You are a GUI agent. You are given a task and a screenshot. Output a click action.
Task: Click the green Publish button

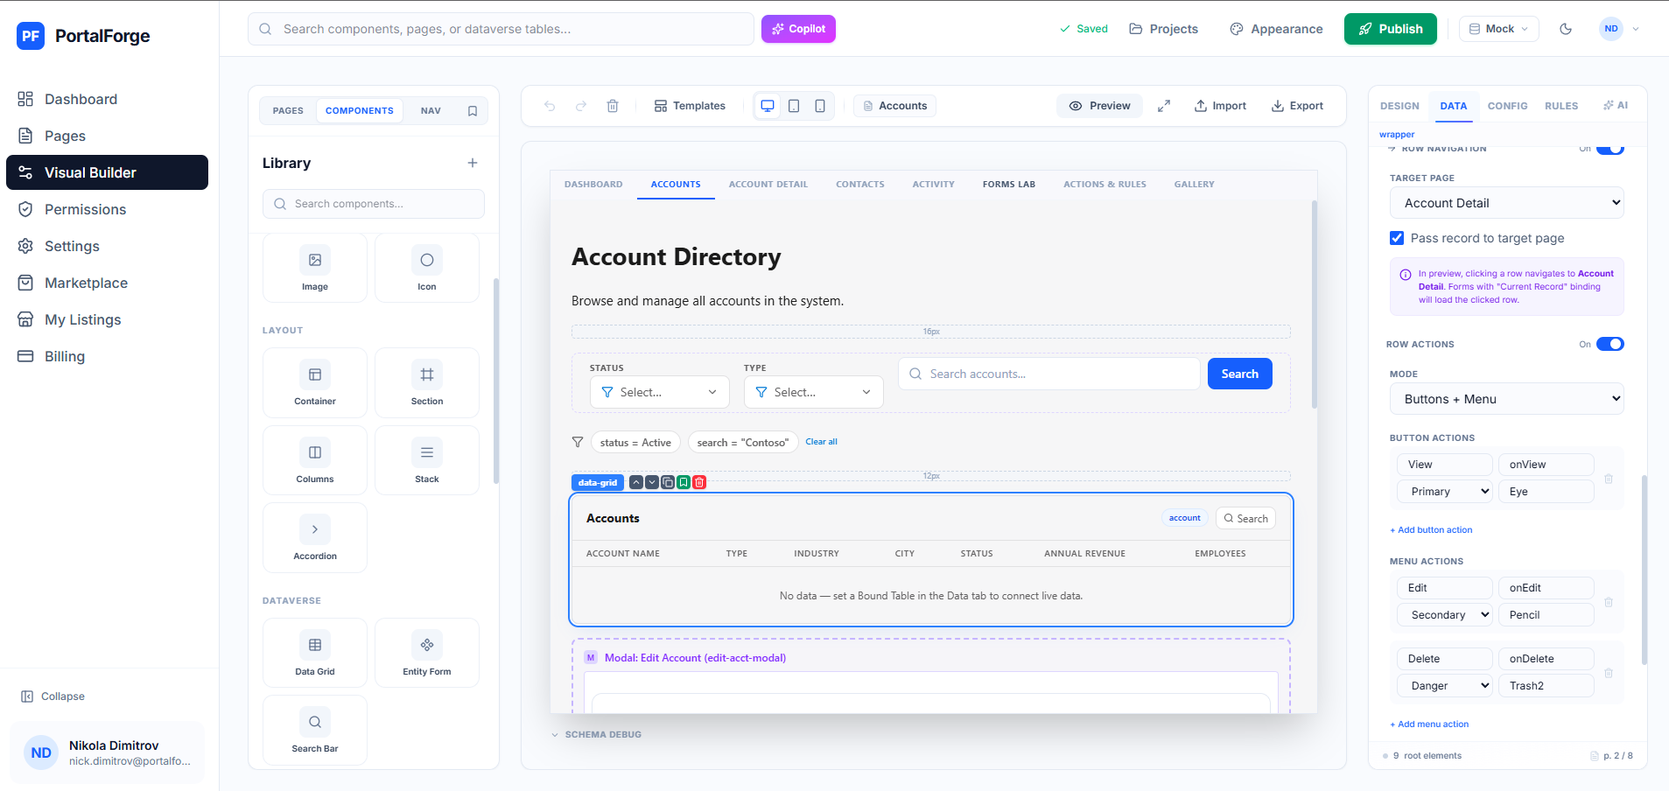click(x=1390, y=29)
